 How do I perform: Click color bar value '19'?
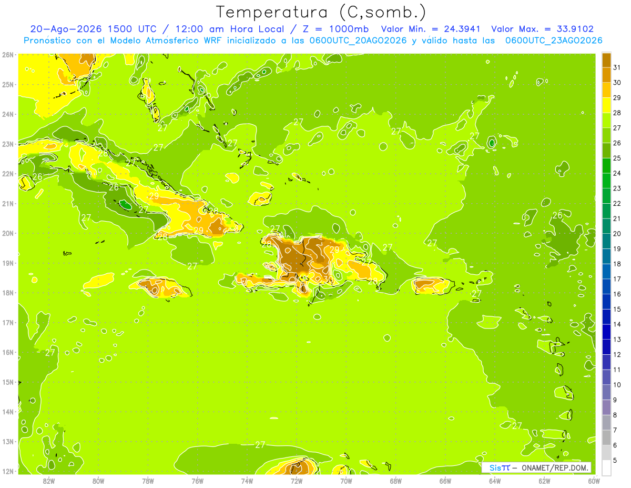click(617, 249)
